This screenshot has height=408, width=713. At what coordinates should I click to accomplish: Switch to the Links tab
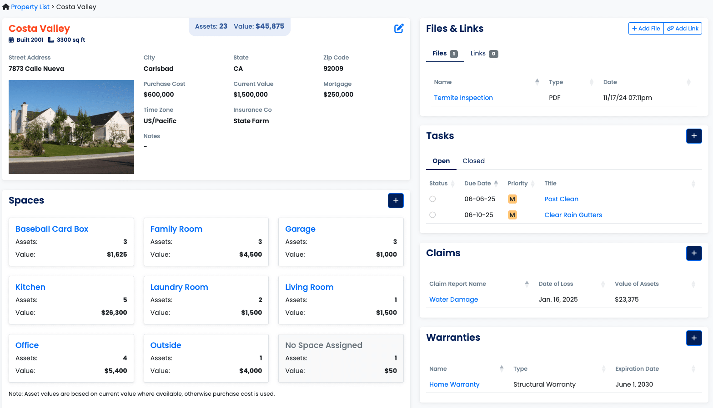tap(484, 54)
